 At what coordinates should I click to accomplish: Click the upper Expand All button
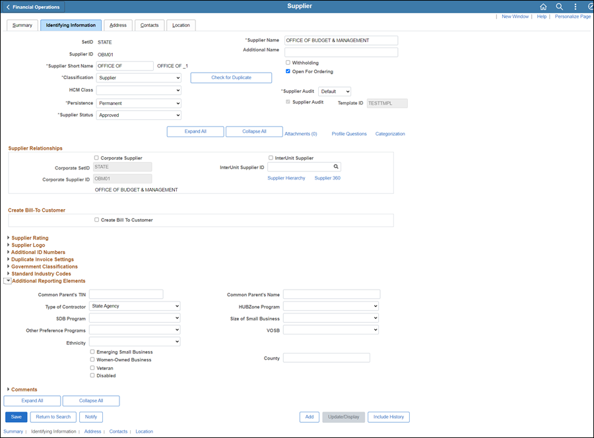pos(195,131)
